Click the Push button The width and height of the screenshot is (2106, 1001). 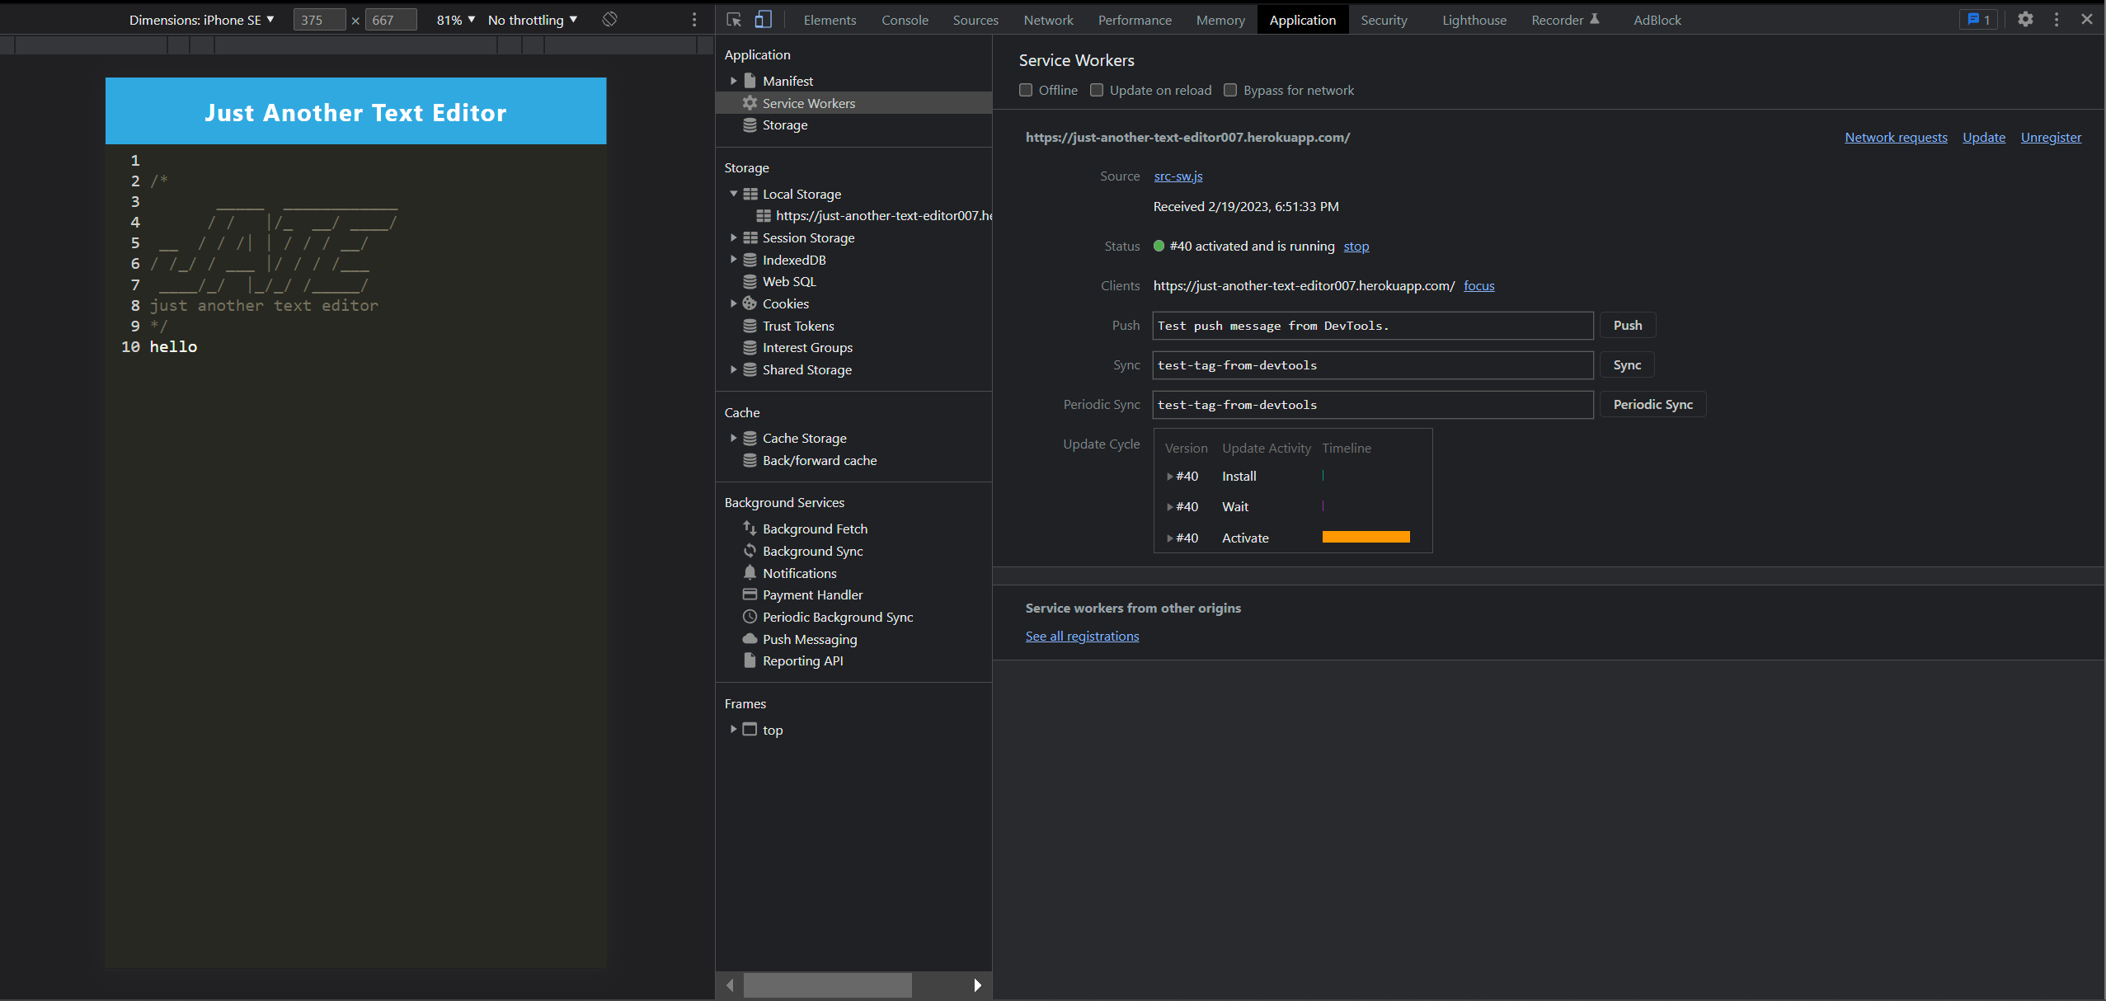[x=1628, y=326]
